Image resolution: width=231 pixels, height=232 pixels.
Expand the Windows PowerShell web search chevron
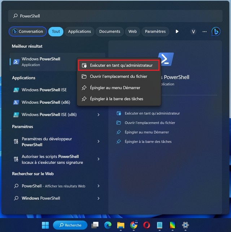tap(99, 198)
